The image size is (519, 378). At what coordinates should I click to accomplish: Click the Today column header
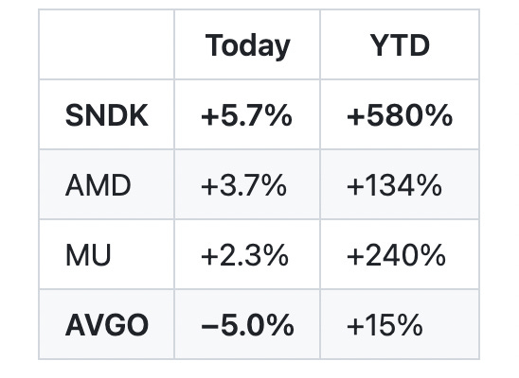click(247, 44)
